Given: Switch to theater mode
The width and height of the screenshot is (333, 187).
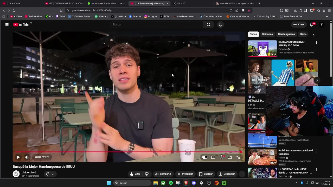Looking at the screenshot, I should click(x=230, y=157).
